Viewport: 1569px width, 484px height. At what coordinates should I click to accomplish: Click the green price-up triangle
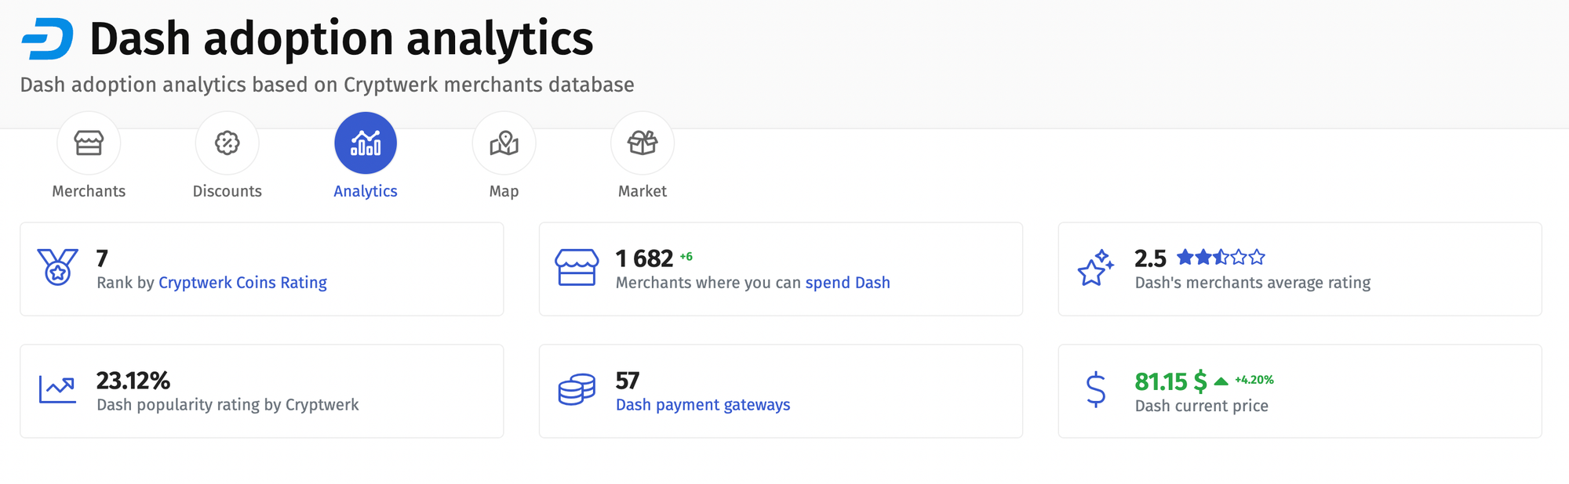pos(1221,381)
